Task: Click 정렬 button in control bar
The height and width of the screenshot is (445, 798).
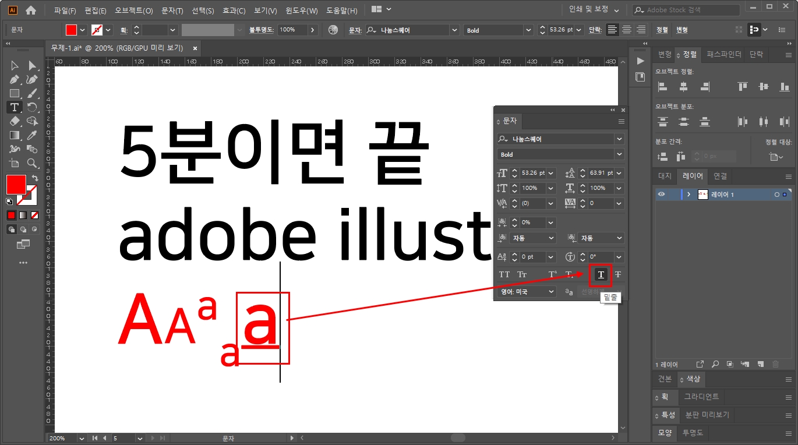Action: (662, 30)
